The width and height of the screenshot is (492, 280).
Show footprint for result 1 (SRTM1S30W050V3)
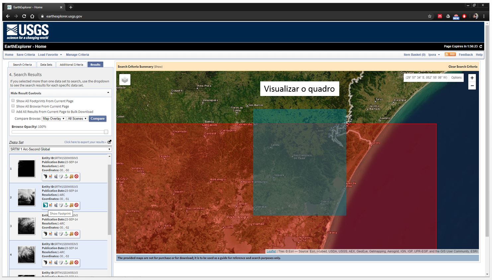point(45,176)
